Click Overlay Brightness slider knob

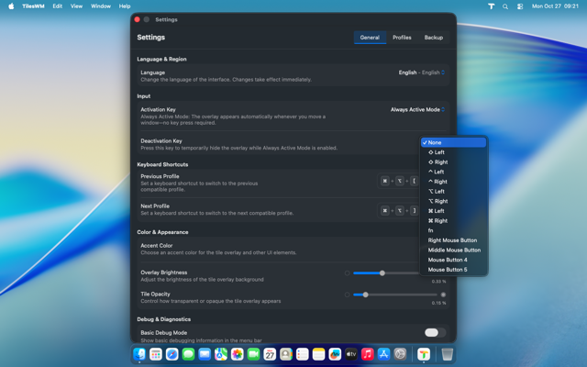pos(382,273)
